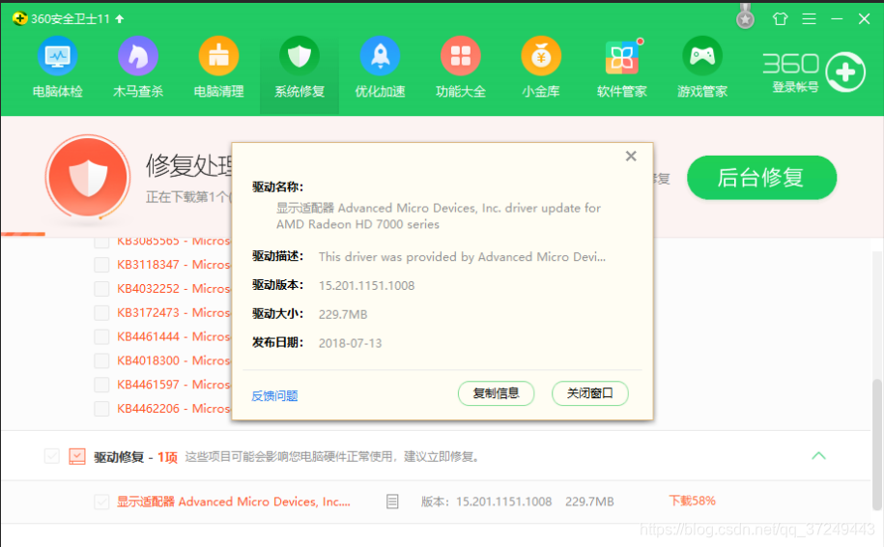
Task: Toggle checkbox for KB3172473
Action: click(101, 312)
